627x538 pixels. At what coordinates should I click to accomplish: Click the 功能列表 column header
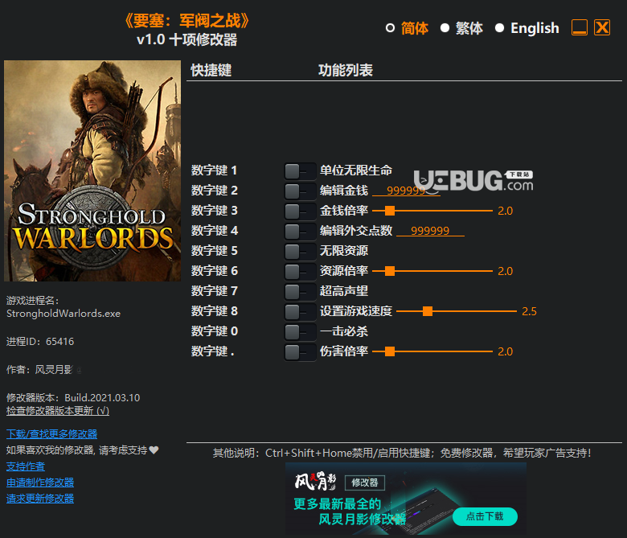click(x=346, y=71)
